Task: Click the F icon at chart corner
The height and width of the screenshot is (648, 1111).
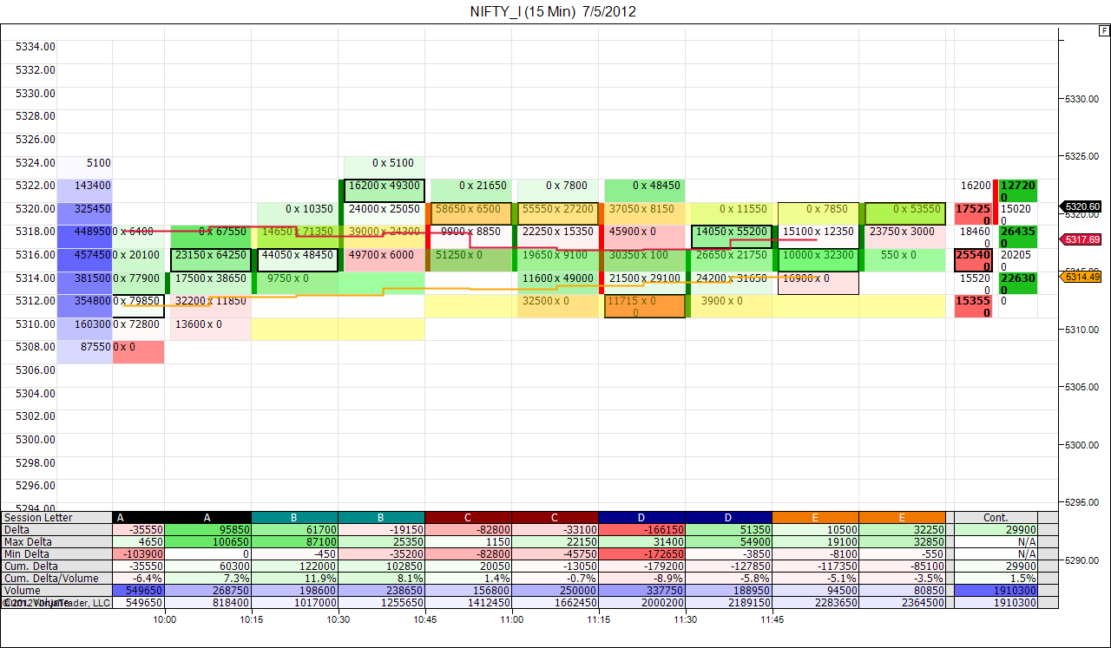Action: pos(1103,31)
